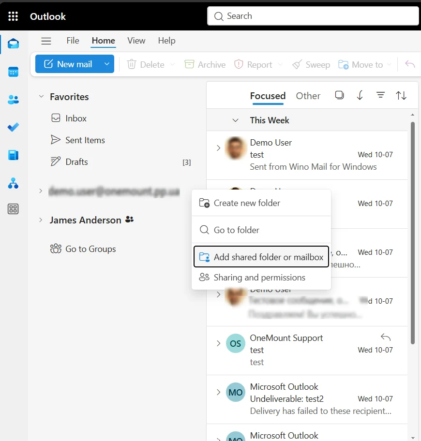The width and height of the screenshot is (421, 441).
Task: Select Sharing and permissions entry
Action: click(x=261, y=278)
